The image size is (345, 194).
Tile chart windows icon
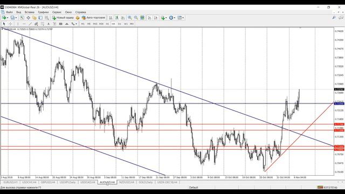[142, 18]
